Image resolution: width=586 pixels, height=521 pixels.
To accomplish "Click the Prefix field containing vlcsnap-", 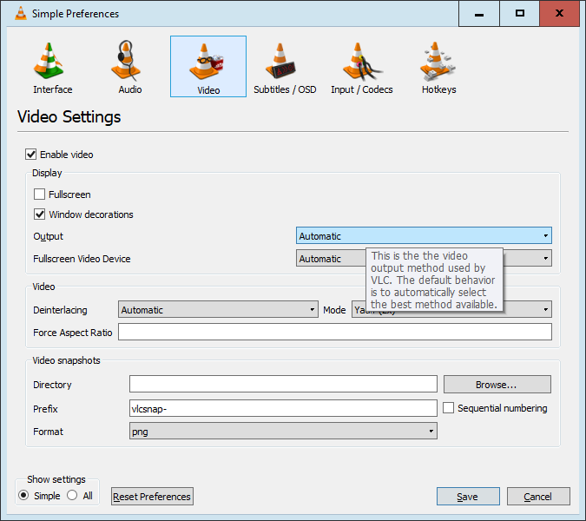I will tap(283, 408).
